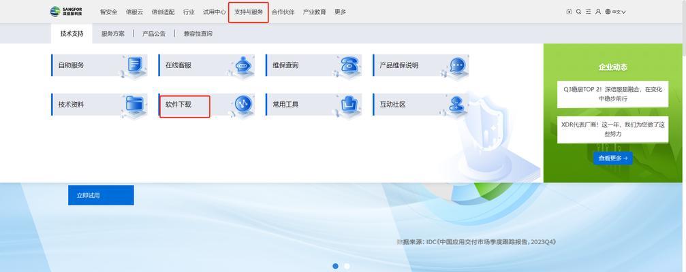Open the 智安全 menu

[108, 12]
